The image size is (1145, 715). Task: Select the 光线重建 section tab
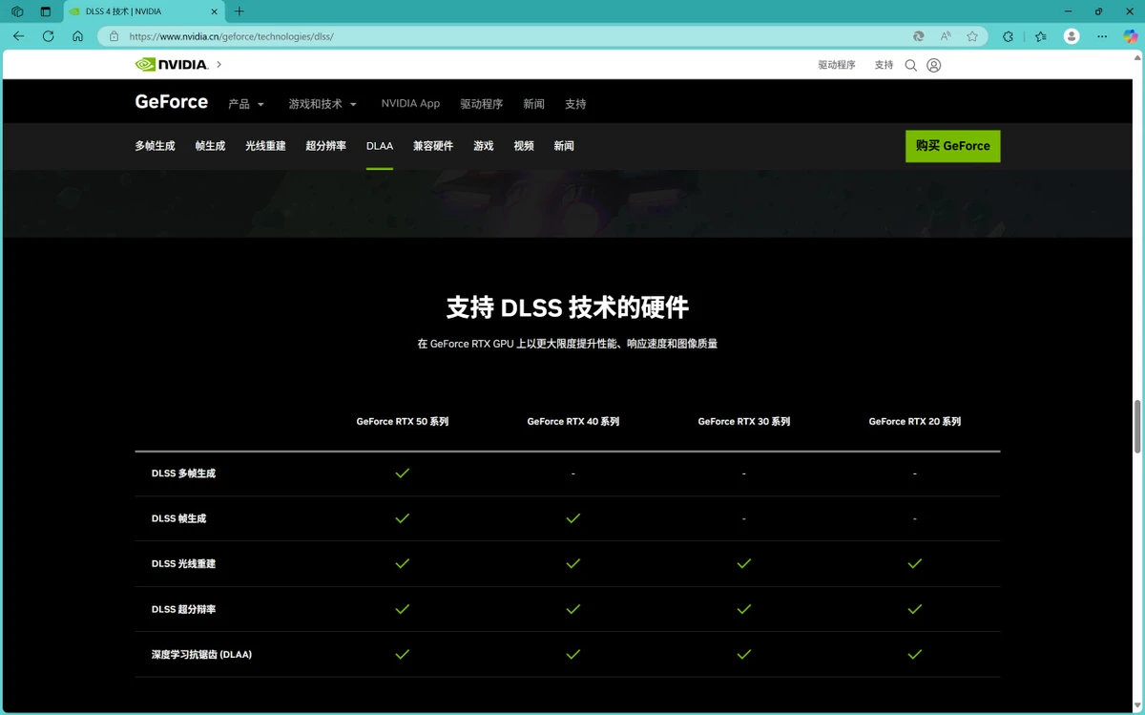[x=265, y=146]
